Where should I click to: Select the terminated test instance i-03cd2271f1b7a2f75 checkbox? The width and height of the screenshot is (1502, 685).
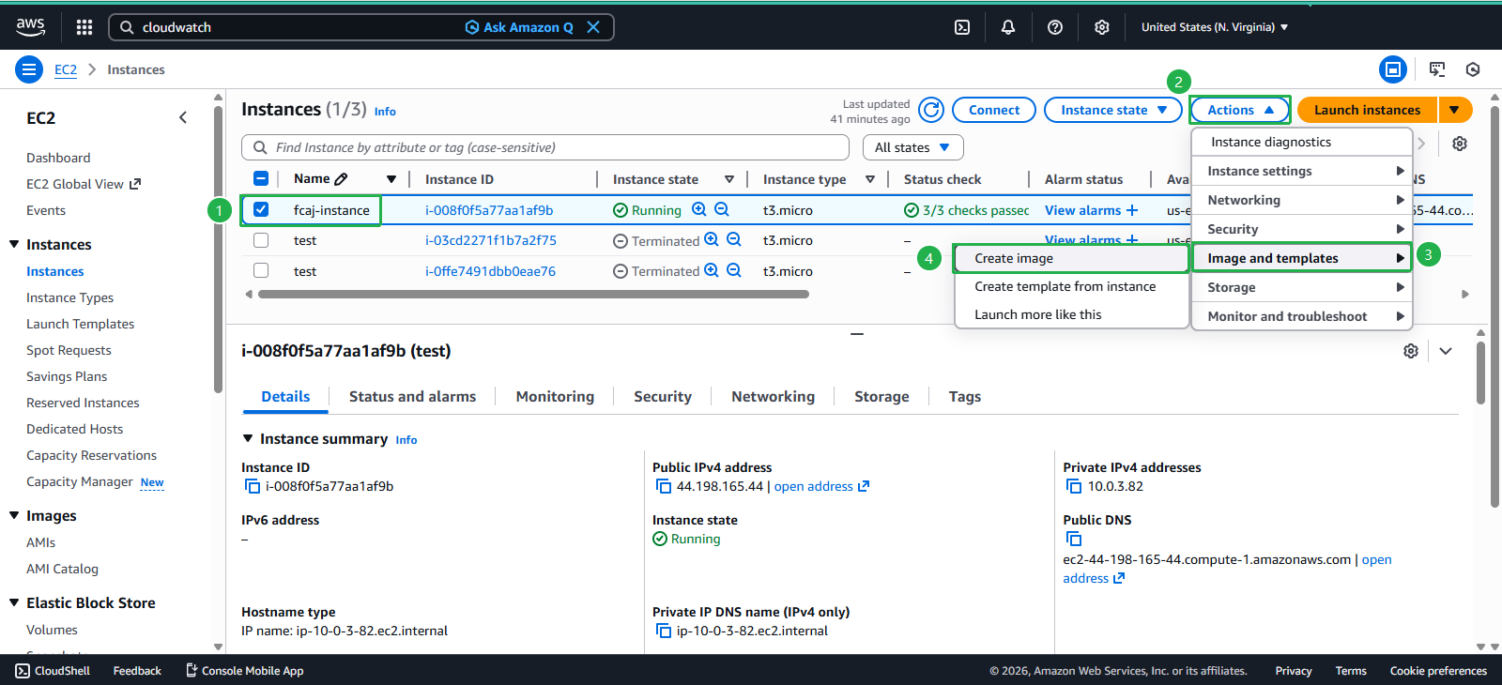click(261, 240)
